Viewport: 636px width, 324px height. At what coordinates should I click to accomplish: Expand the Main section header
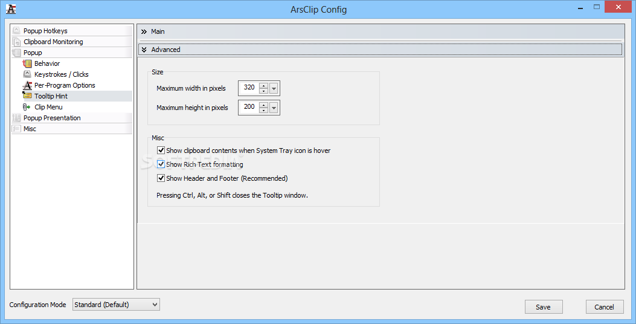point(381,31)
